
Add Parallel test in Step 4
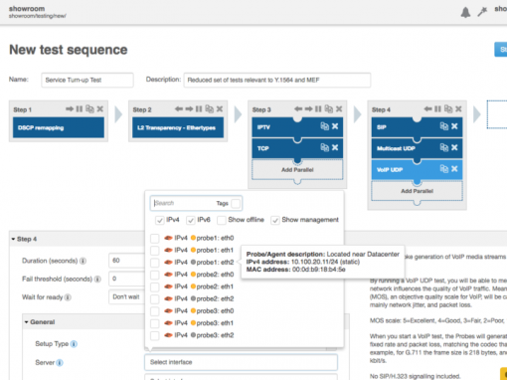417,191
